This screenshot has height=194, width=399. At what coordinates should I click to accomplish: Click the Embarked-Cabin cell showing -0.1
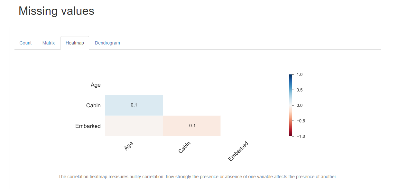coord(191,126)
